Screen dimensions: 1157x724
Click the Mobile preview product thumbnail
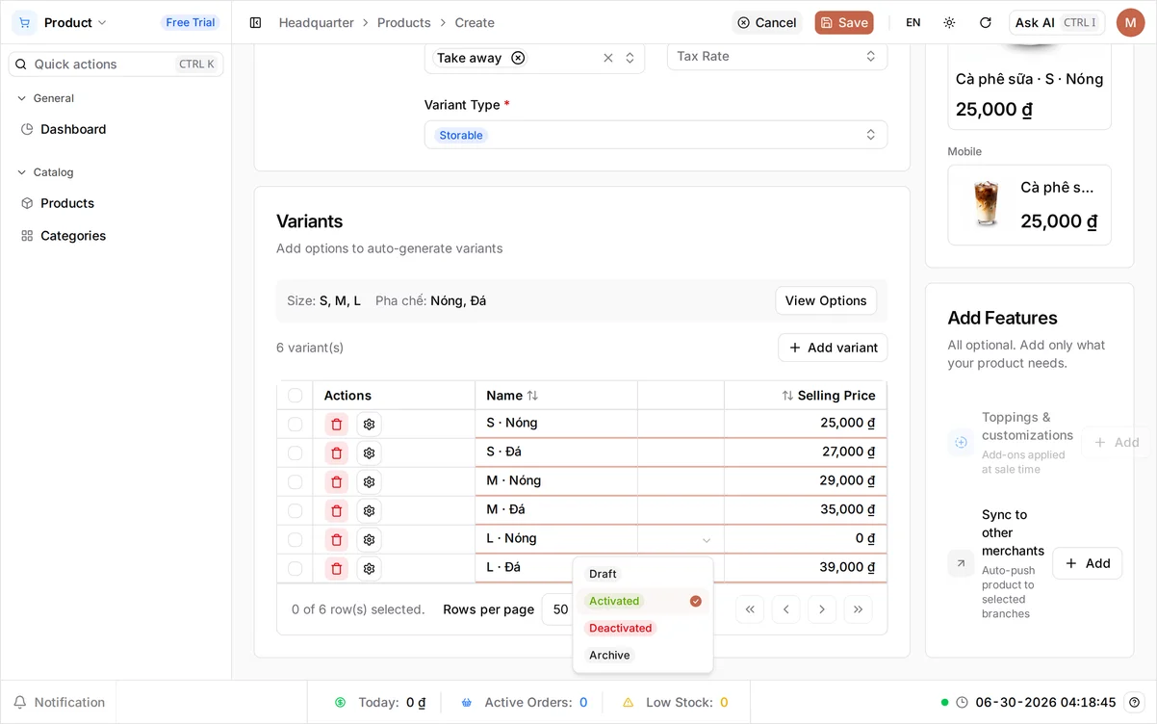pyautogui.click(x=986, y=204)
